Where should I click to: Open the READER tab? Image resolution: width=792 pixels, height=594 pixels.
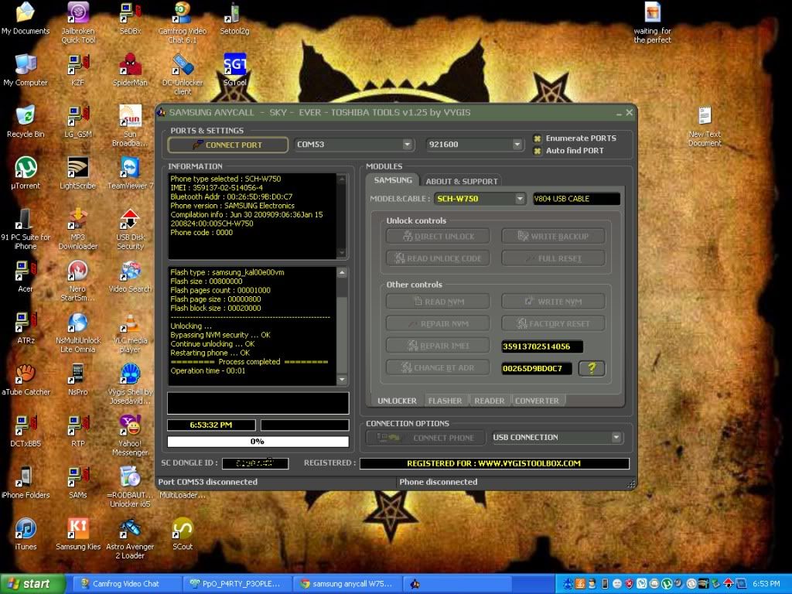point(490,401)
